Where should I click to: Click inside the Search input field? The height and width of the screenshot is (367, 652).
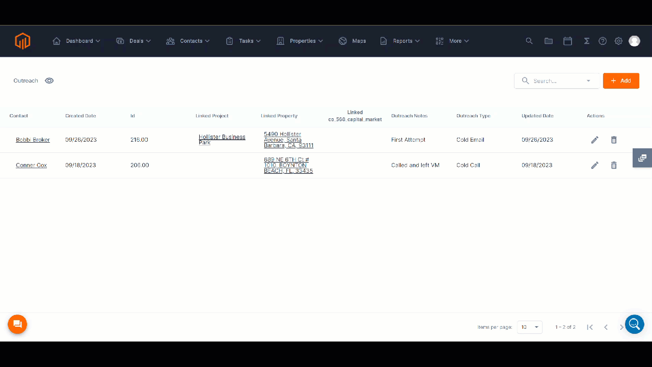[553, 81]
